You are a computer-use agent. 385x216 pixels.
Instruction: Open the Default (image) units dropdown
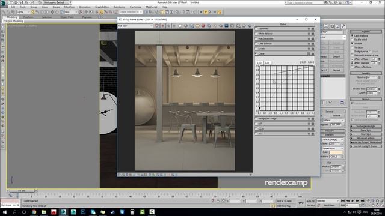coord(333,139)
